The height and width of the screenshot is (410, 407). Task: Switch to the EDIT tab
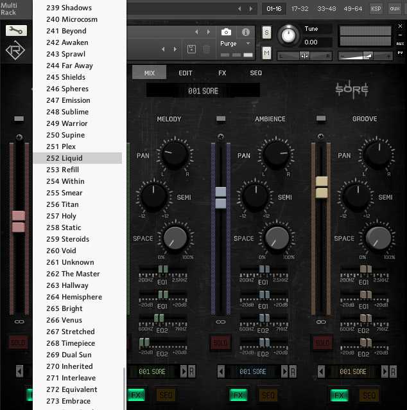186,73
